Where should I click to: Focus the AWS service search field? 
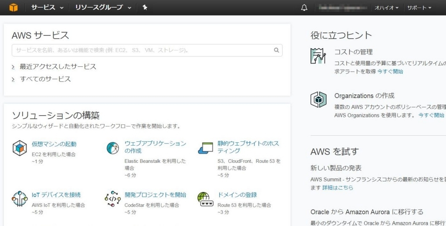point(147,50)
